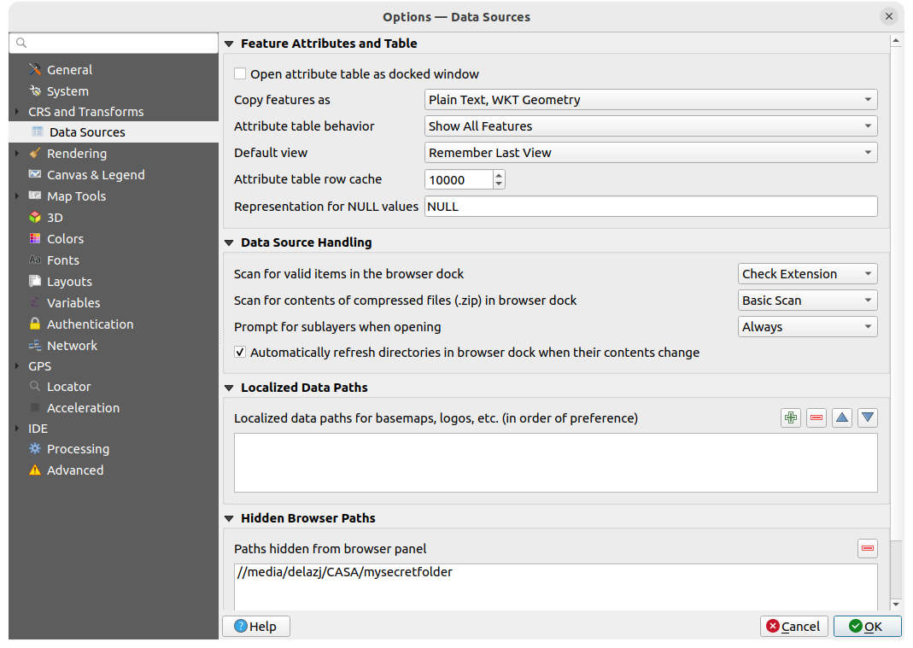Click the Authentication lock icon in sidebar
Image resolution: width=913 pixels, height=648 pixels.
pos(35,324)
